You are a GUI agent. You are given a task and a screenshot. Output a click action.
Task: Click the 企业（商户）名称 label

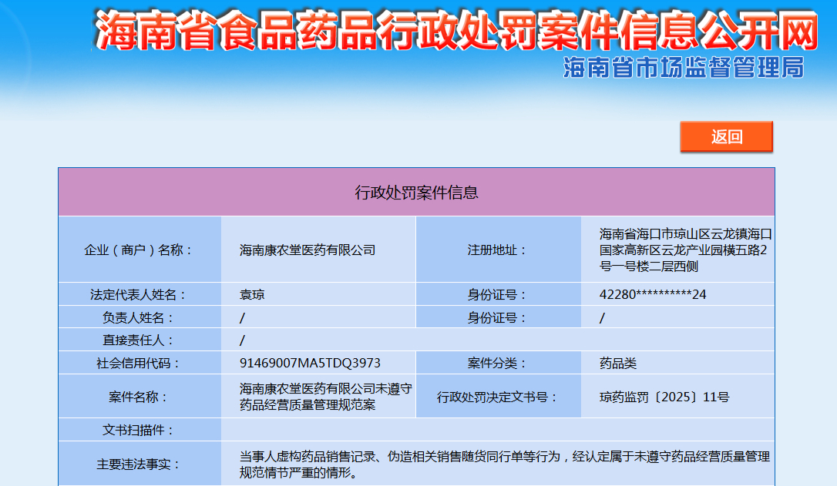[139, 250]
